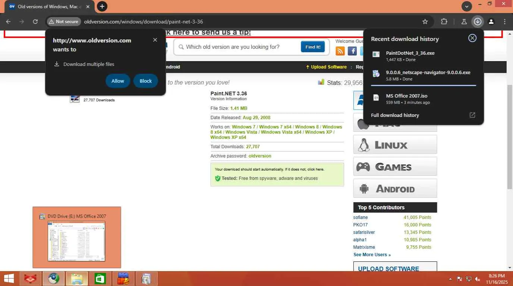Click the Stats bar chart icon

pyautogui.click(x=321, y=82)
